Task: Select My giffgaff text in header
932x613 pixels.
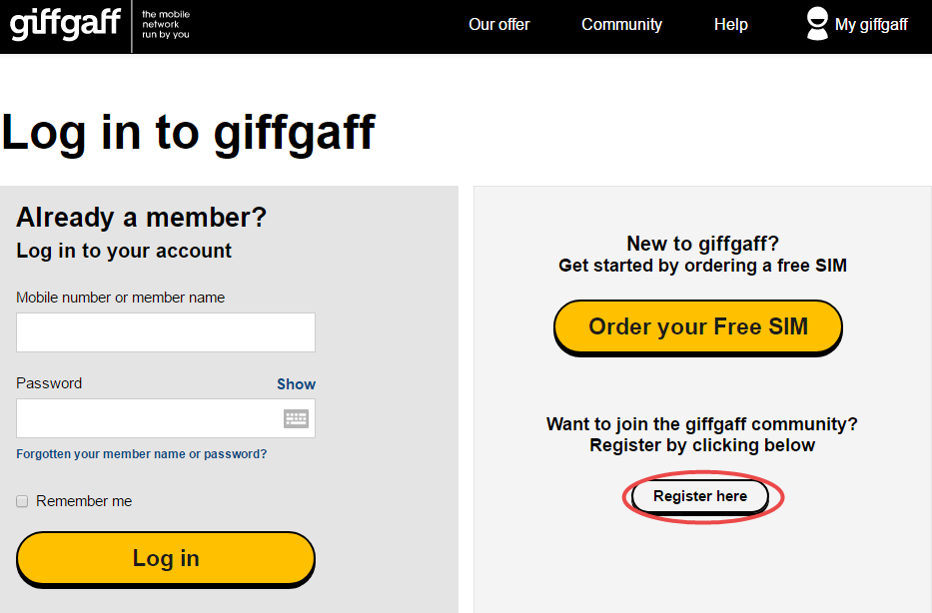Action: pos(871,24)
